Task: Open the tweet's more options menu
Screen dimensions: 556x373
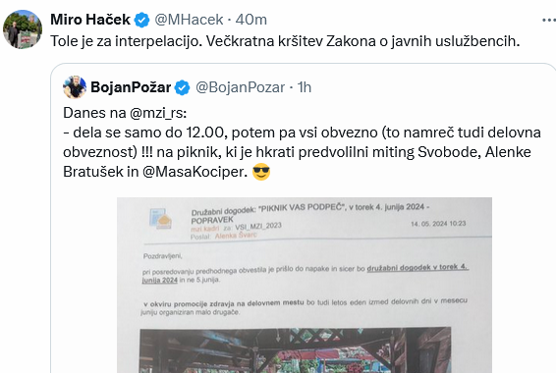Action: tap(549, 21)
